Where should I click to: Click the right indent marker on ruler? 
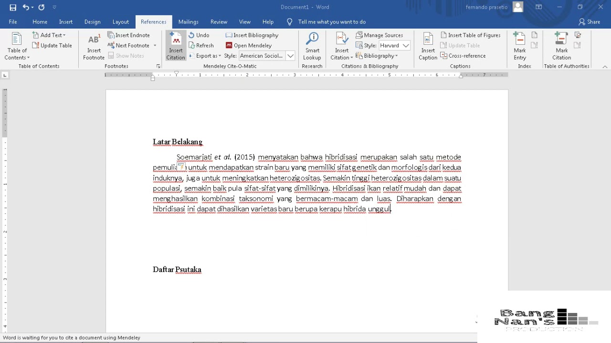461,76
